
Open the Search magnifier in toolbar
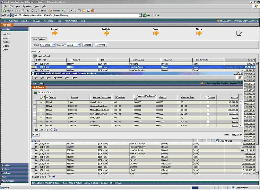point(37,11)
